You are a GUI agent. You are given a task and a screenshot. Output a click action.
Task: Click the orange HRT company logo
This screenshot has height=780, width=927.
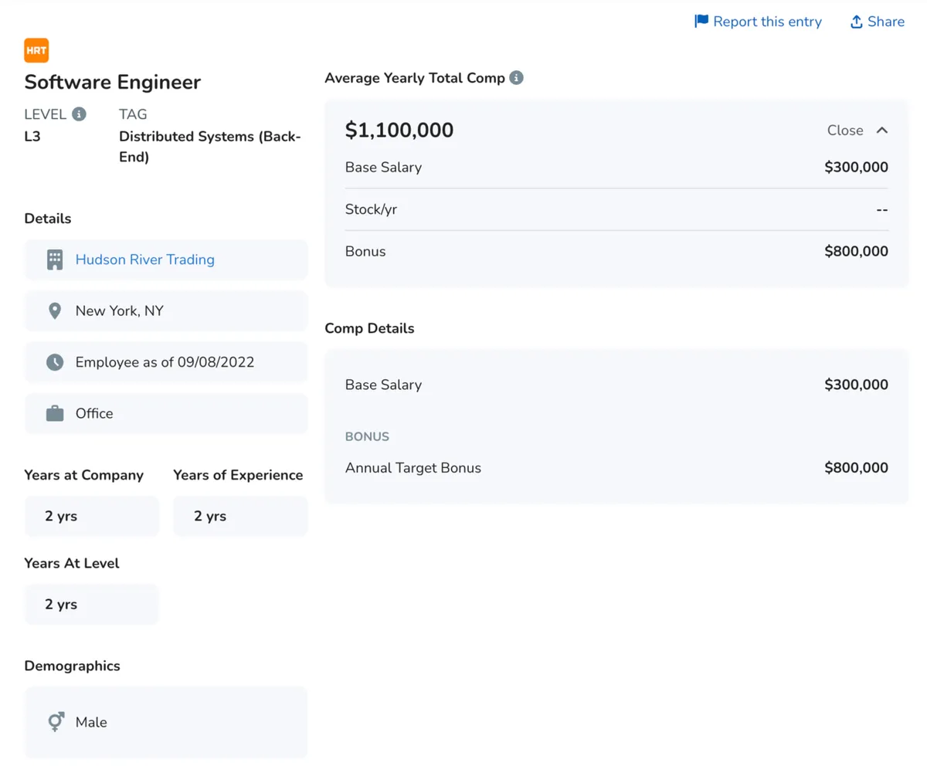click(x=36, y=50)
